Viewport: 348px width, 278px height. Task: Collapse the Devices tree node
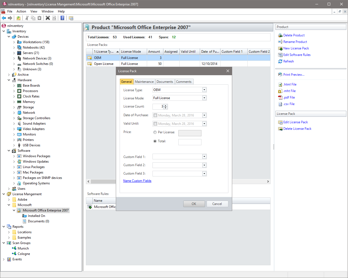click(x=9, y=37)
